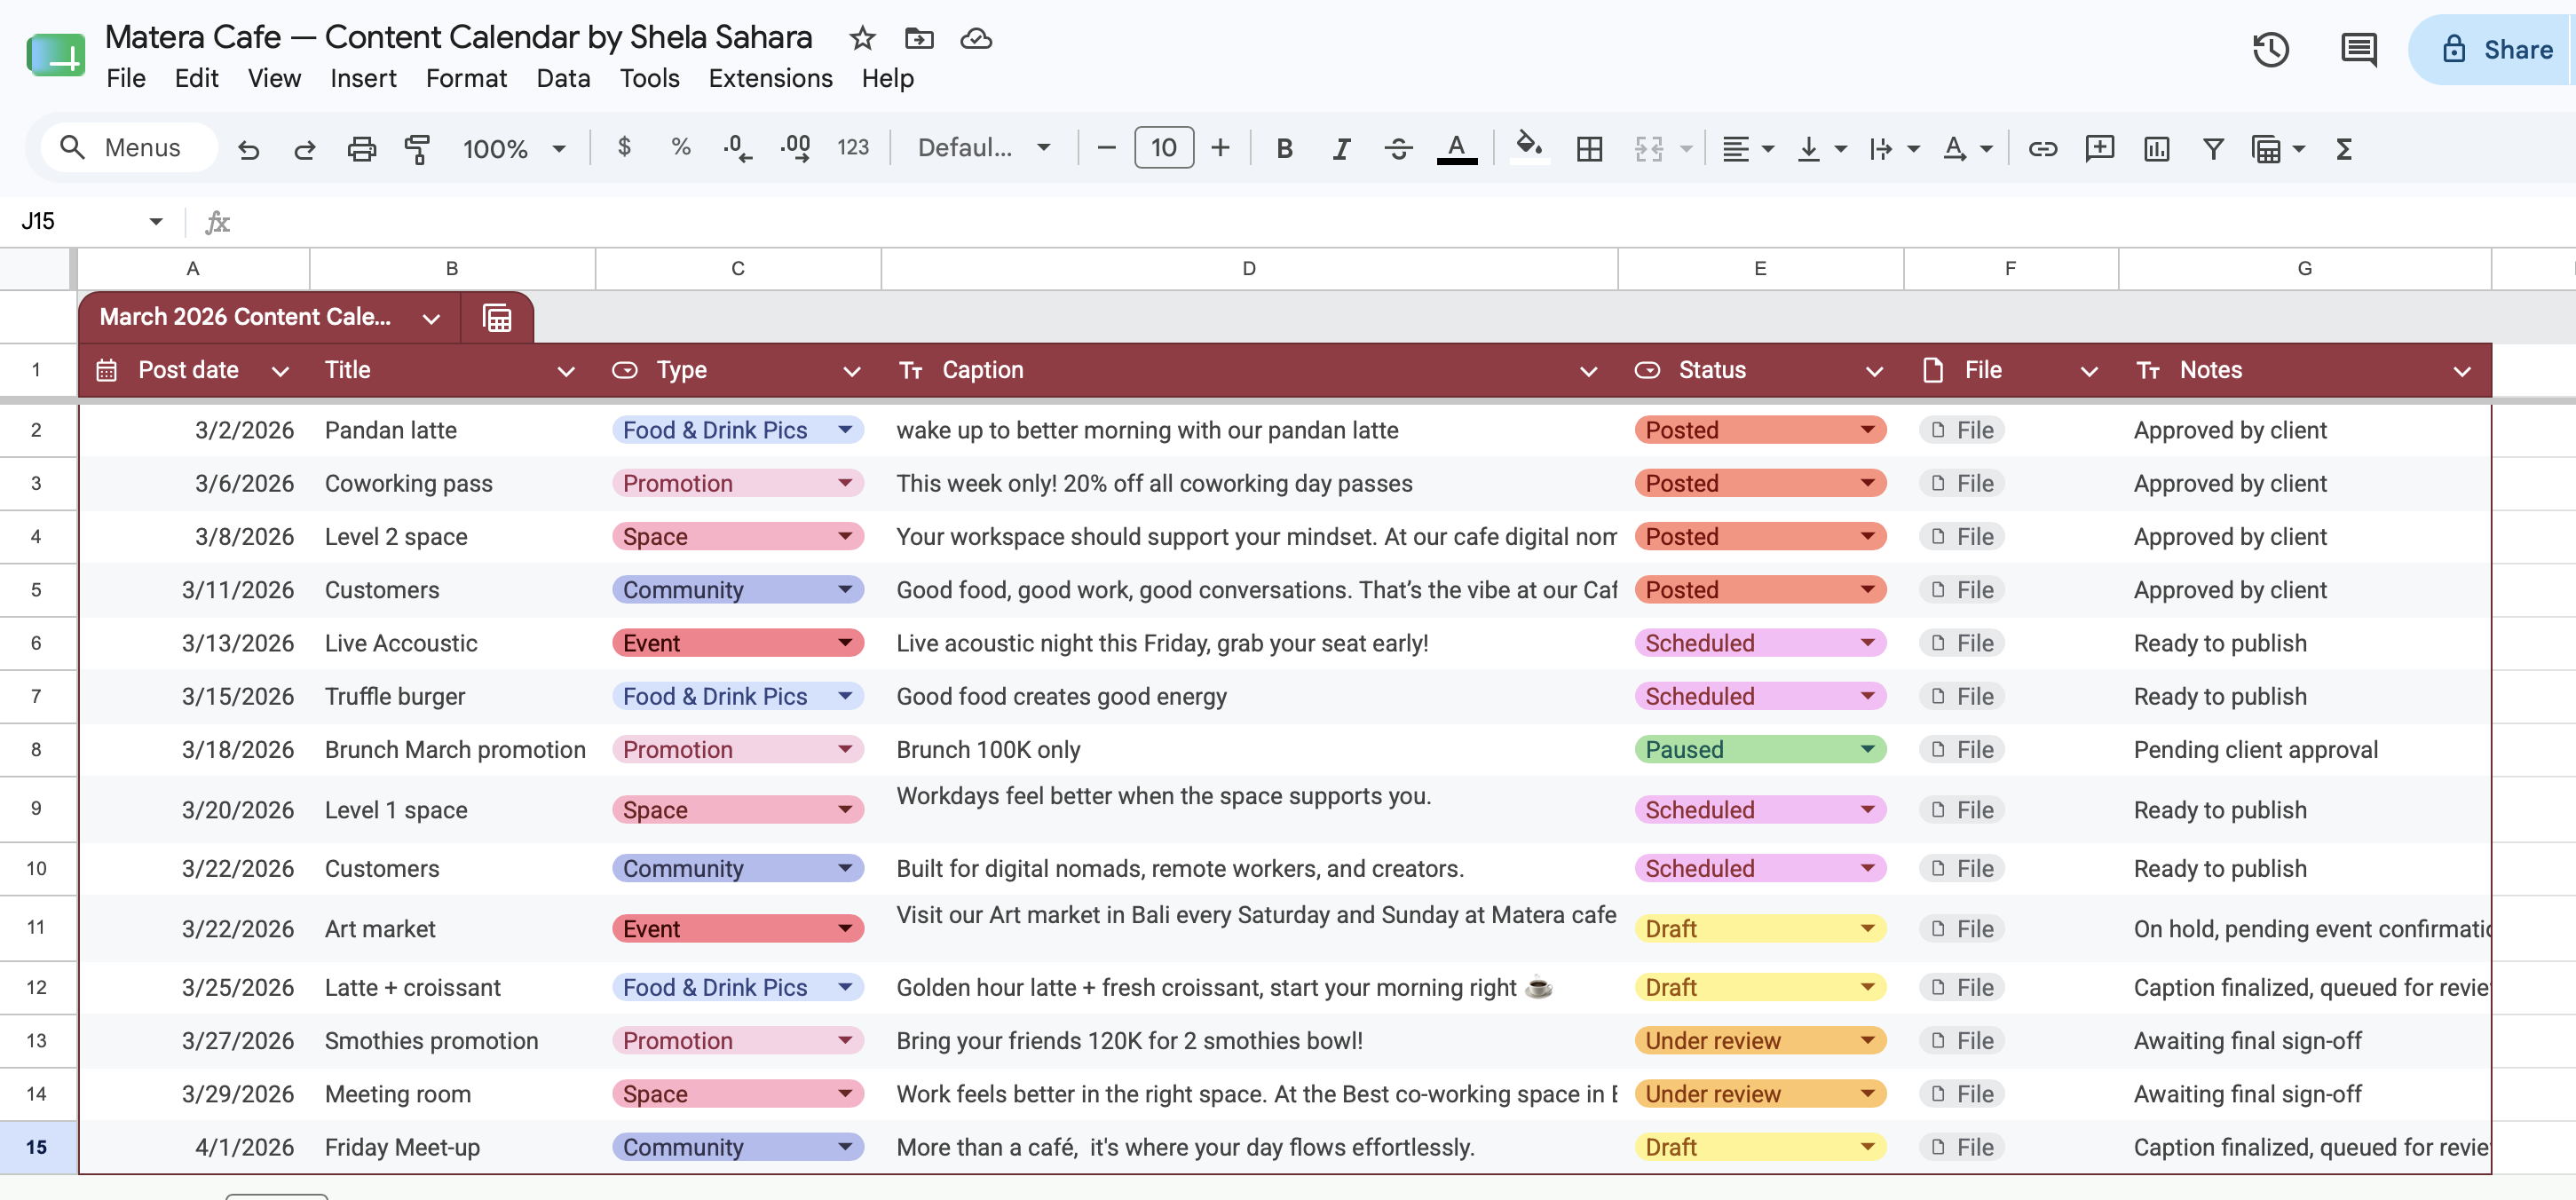The width and height of the screenshot is (2576, 1200).
Task: Print the spreadsheet with printer icon
Action: point(361,149)
